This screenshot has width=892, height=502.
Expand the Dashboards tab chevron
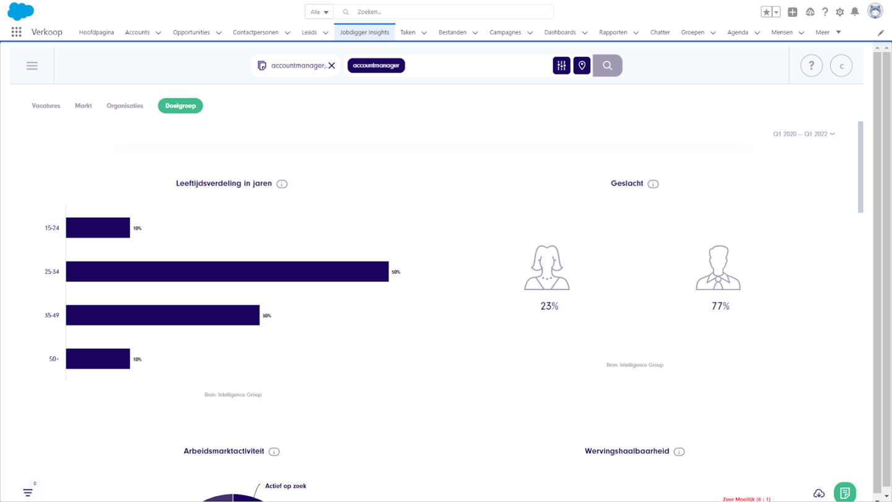coord(585,33)
